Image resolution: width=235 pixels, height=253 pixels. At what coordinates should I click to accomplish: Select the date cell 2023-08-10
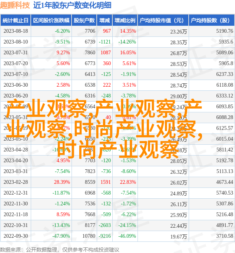pos(16,42)
